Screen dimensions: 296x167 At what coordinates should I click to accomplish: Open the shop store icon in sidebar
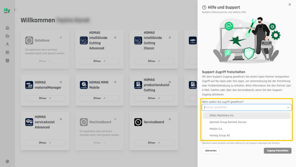coord(7,61)
